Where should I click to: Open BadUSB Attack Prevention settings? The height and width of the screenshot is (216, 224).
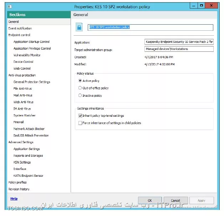pyautogui.click(x=31, y=136)
